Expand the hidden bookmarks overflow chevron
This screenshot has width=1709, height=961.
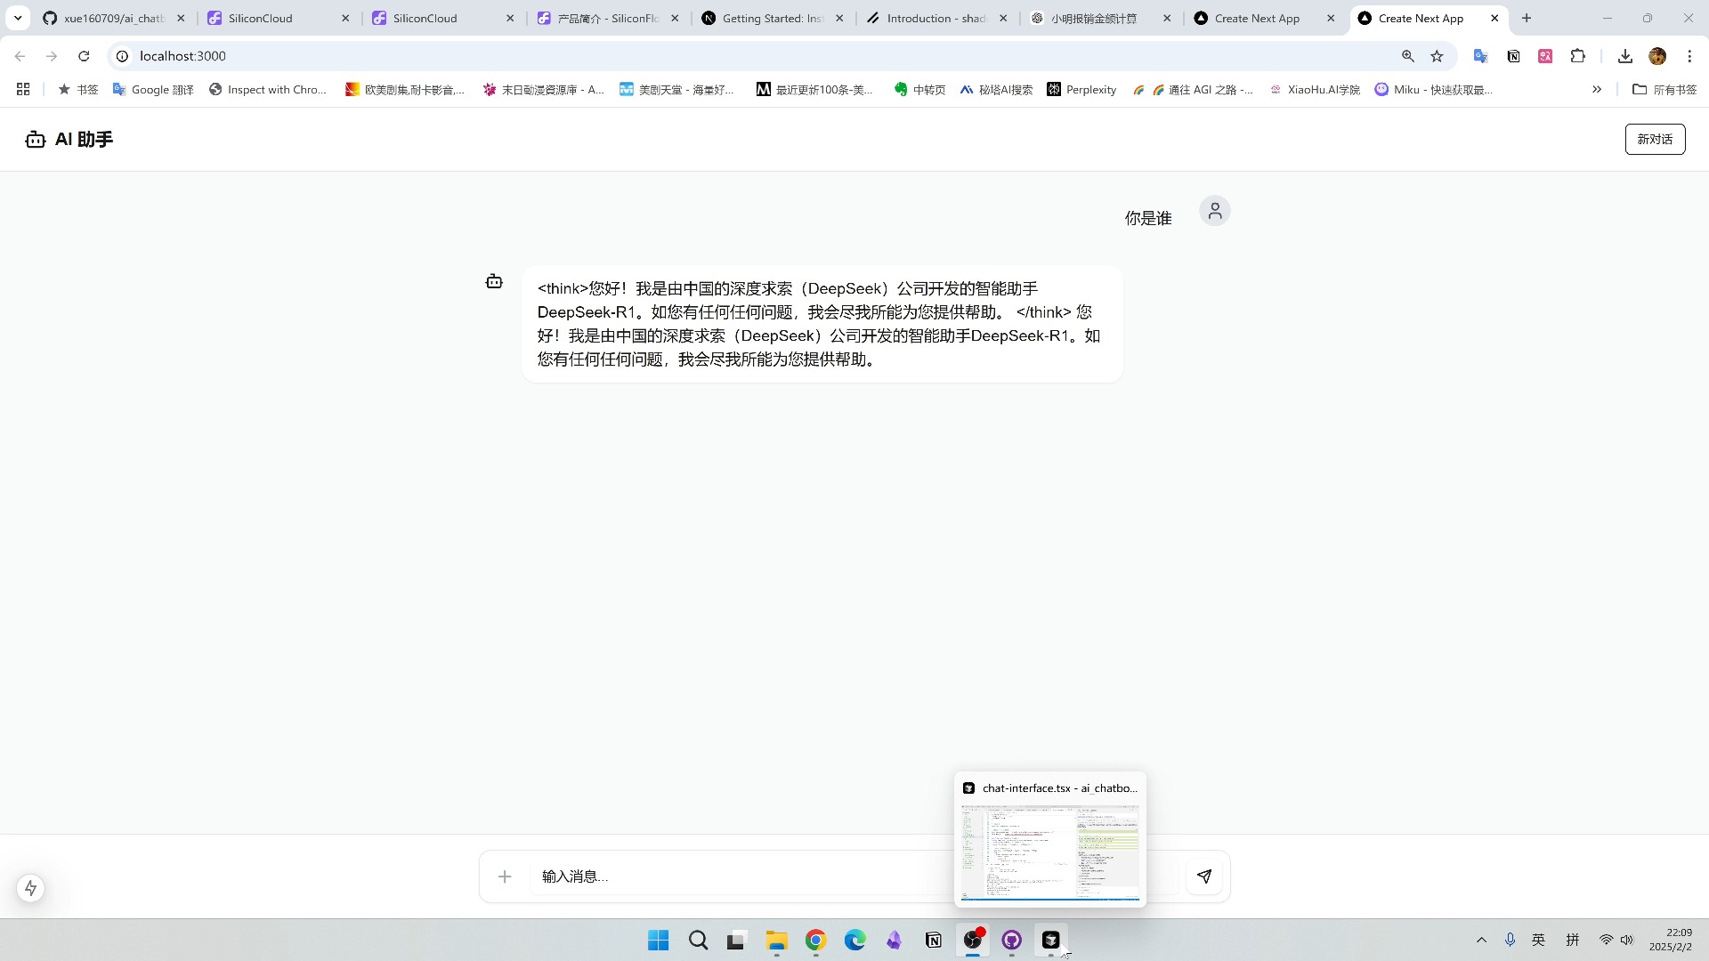coord(1597,89)
